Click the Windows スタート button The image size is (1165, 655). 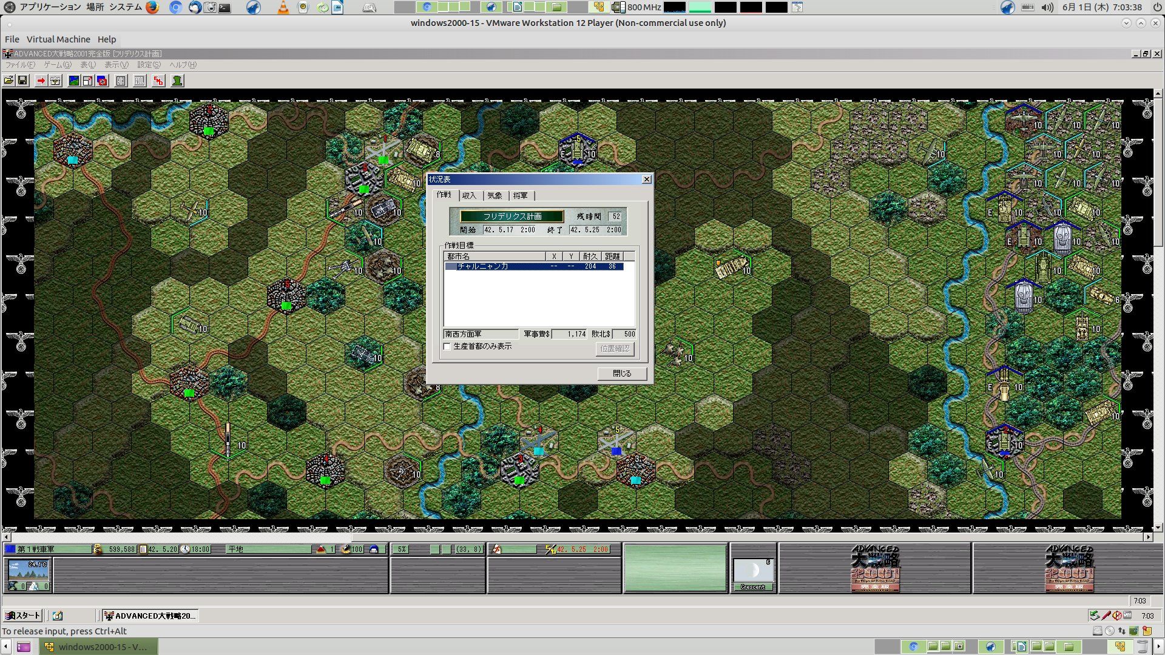(x=22, y=616)
